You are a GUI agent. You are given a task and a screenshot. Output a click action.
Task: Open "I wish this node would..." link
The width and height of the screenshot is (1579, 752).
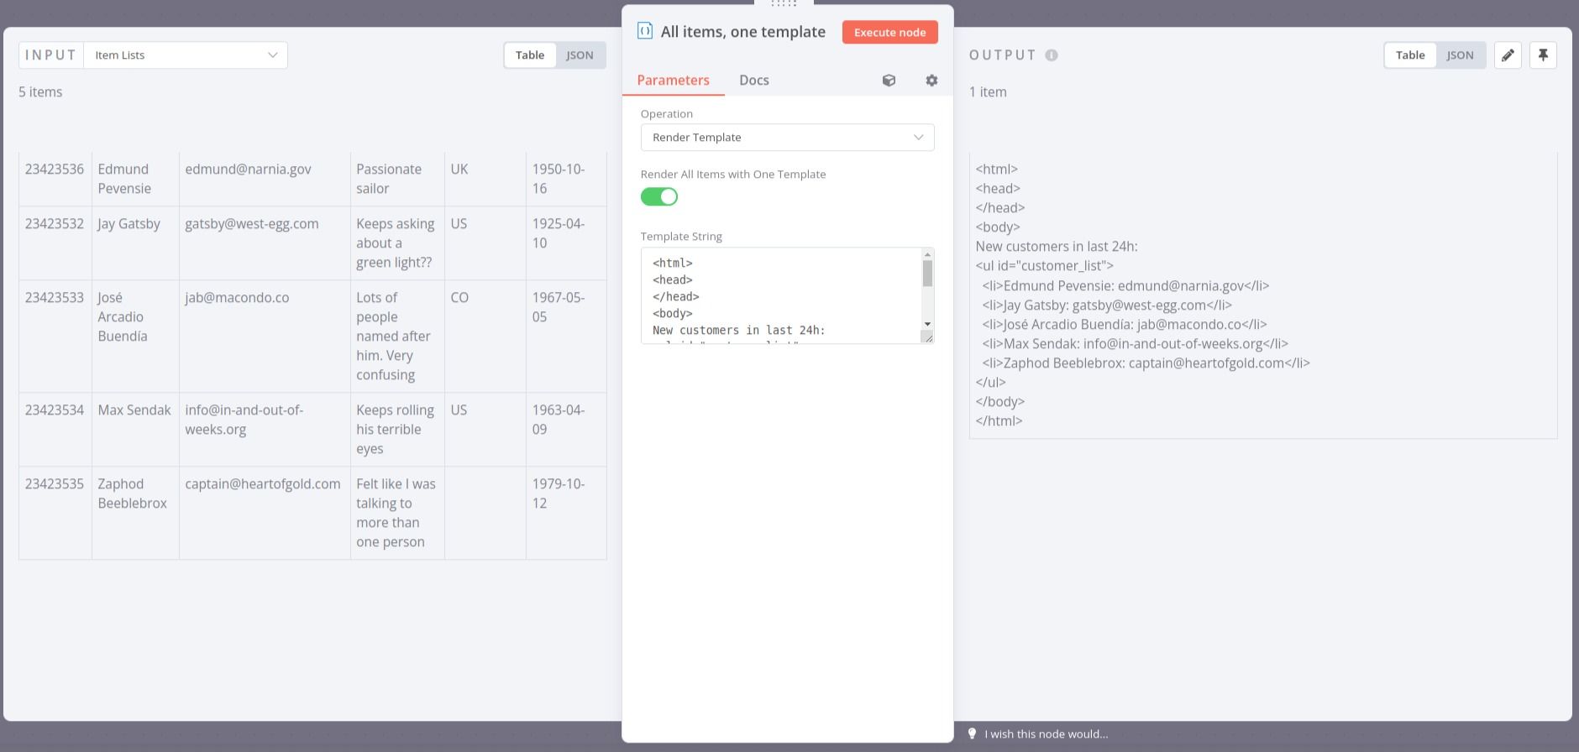pos(1047,734)
